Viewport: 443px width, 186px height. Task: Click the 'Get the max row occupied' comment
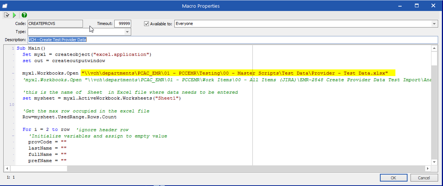coord(86,111)
